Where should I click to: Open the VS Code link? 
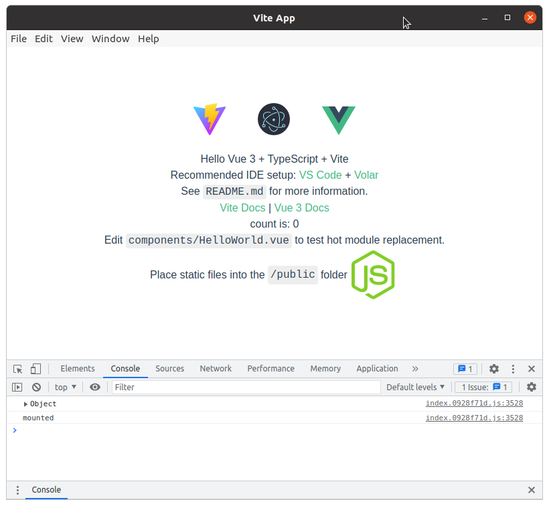click(321, 175)
